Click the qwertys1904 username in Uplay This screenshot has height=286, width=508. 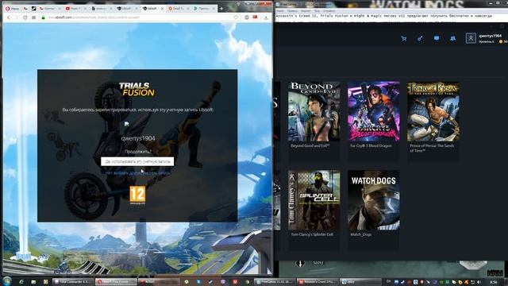pos(491,36)
